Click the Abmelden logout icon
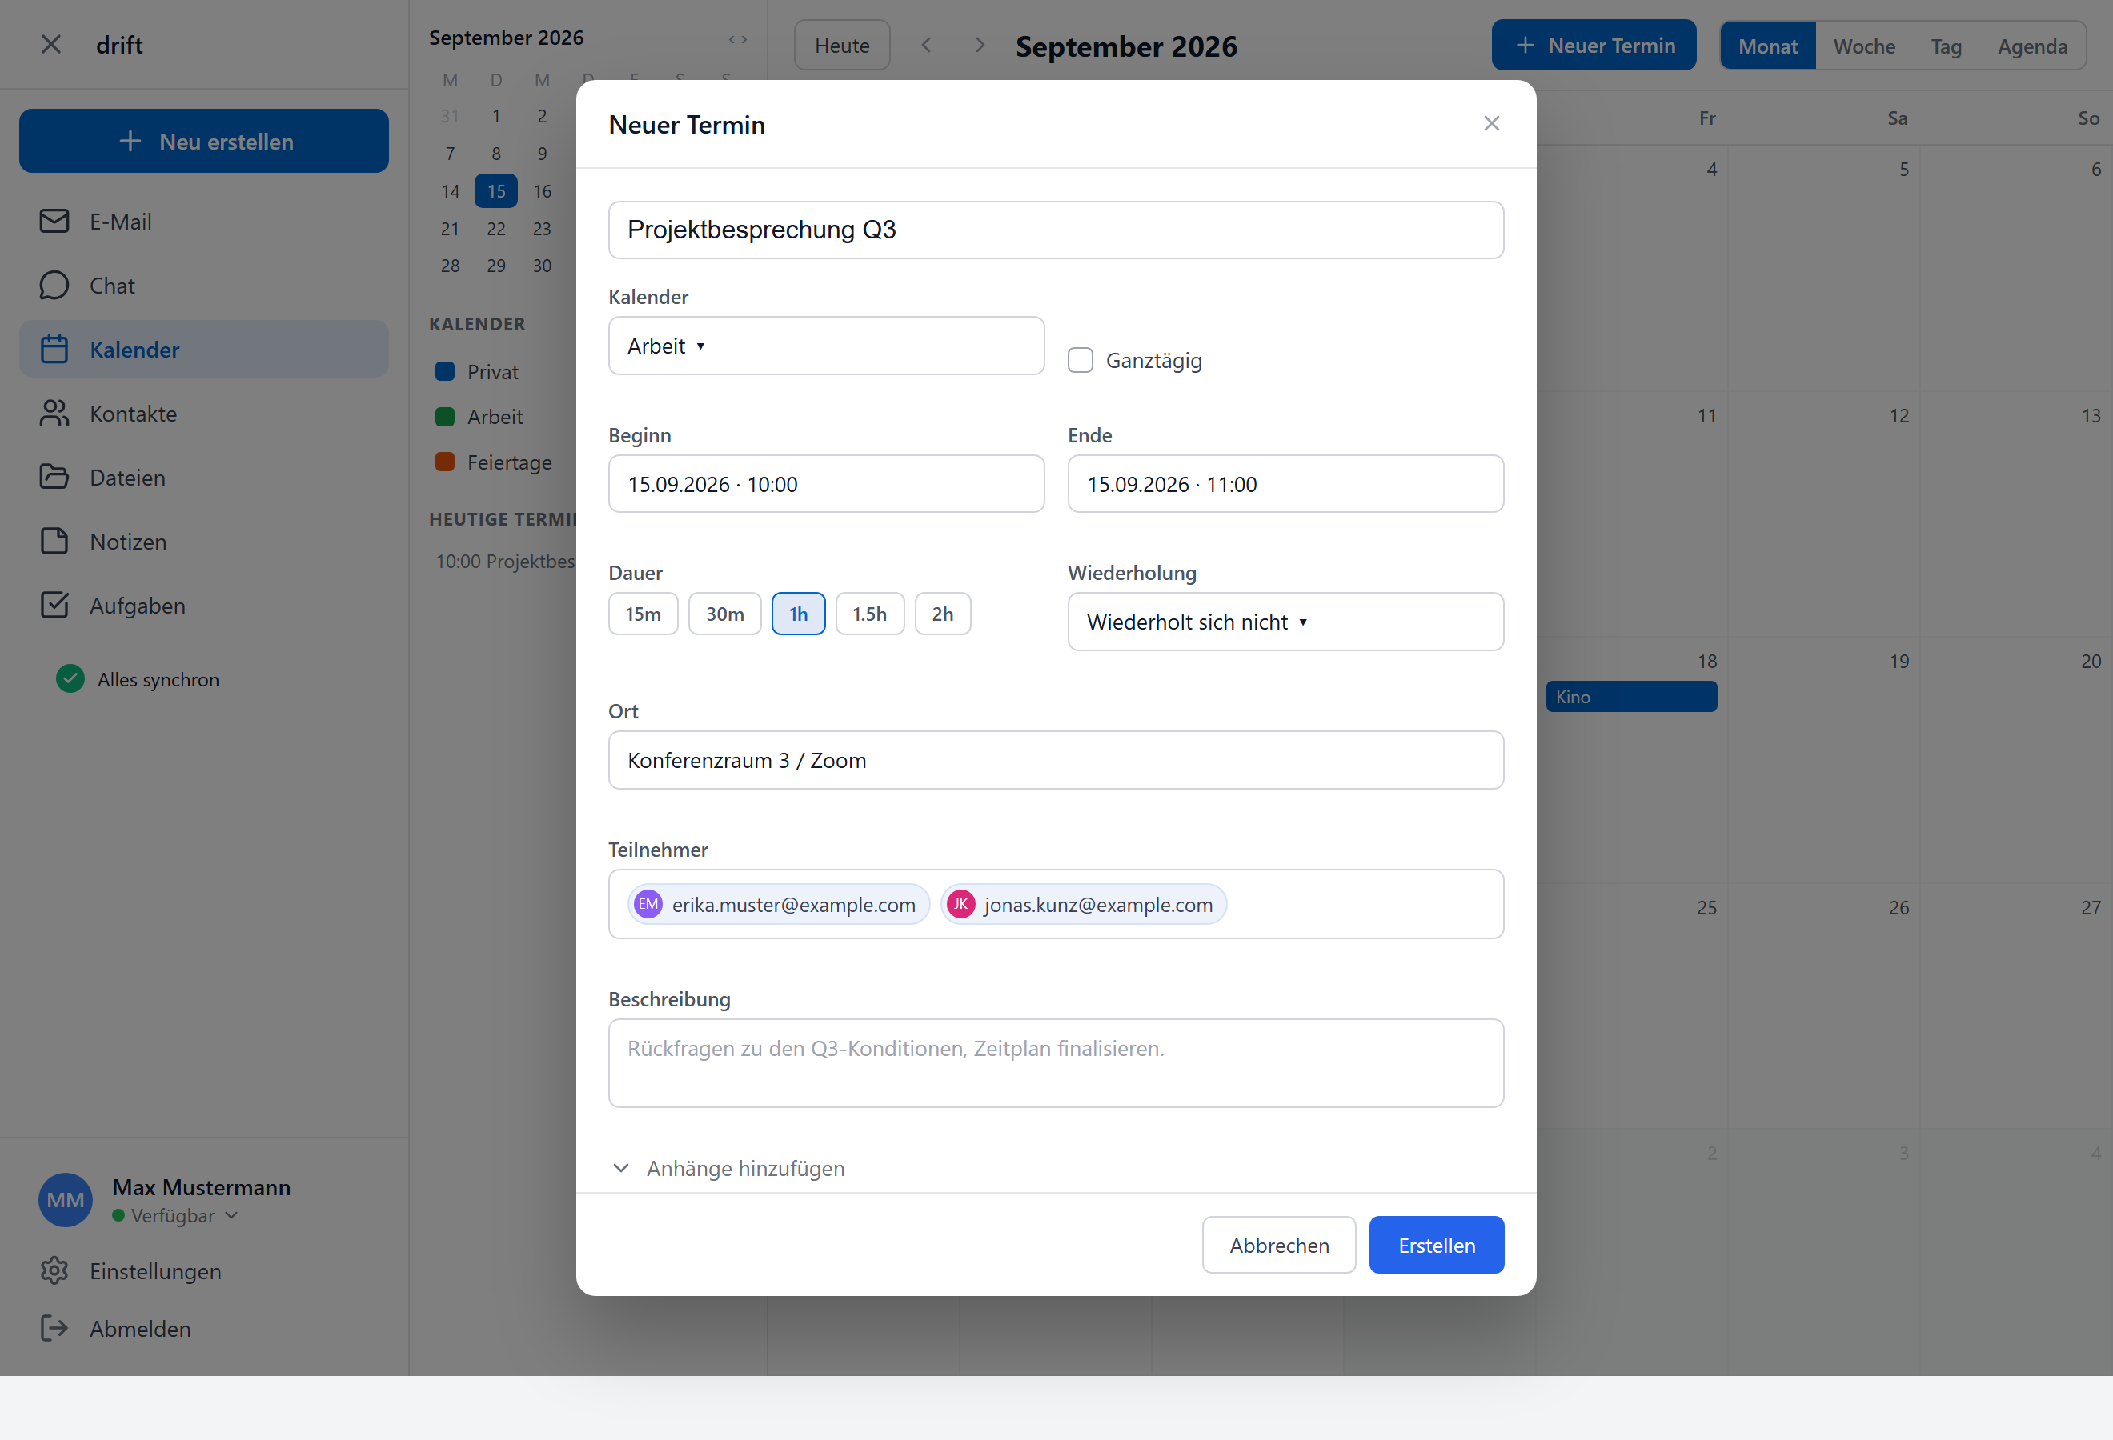Screen dimensions: 2113x1440 pyautogui.click(x=54, y=1328)
